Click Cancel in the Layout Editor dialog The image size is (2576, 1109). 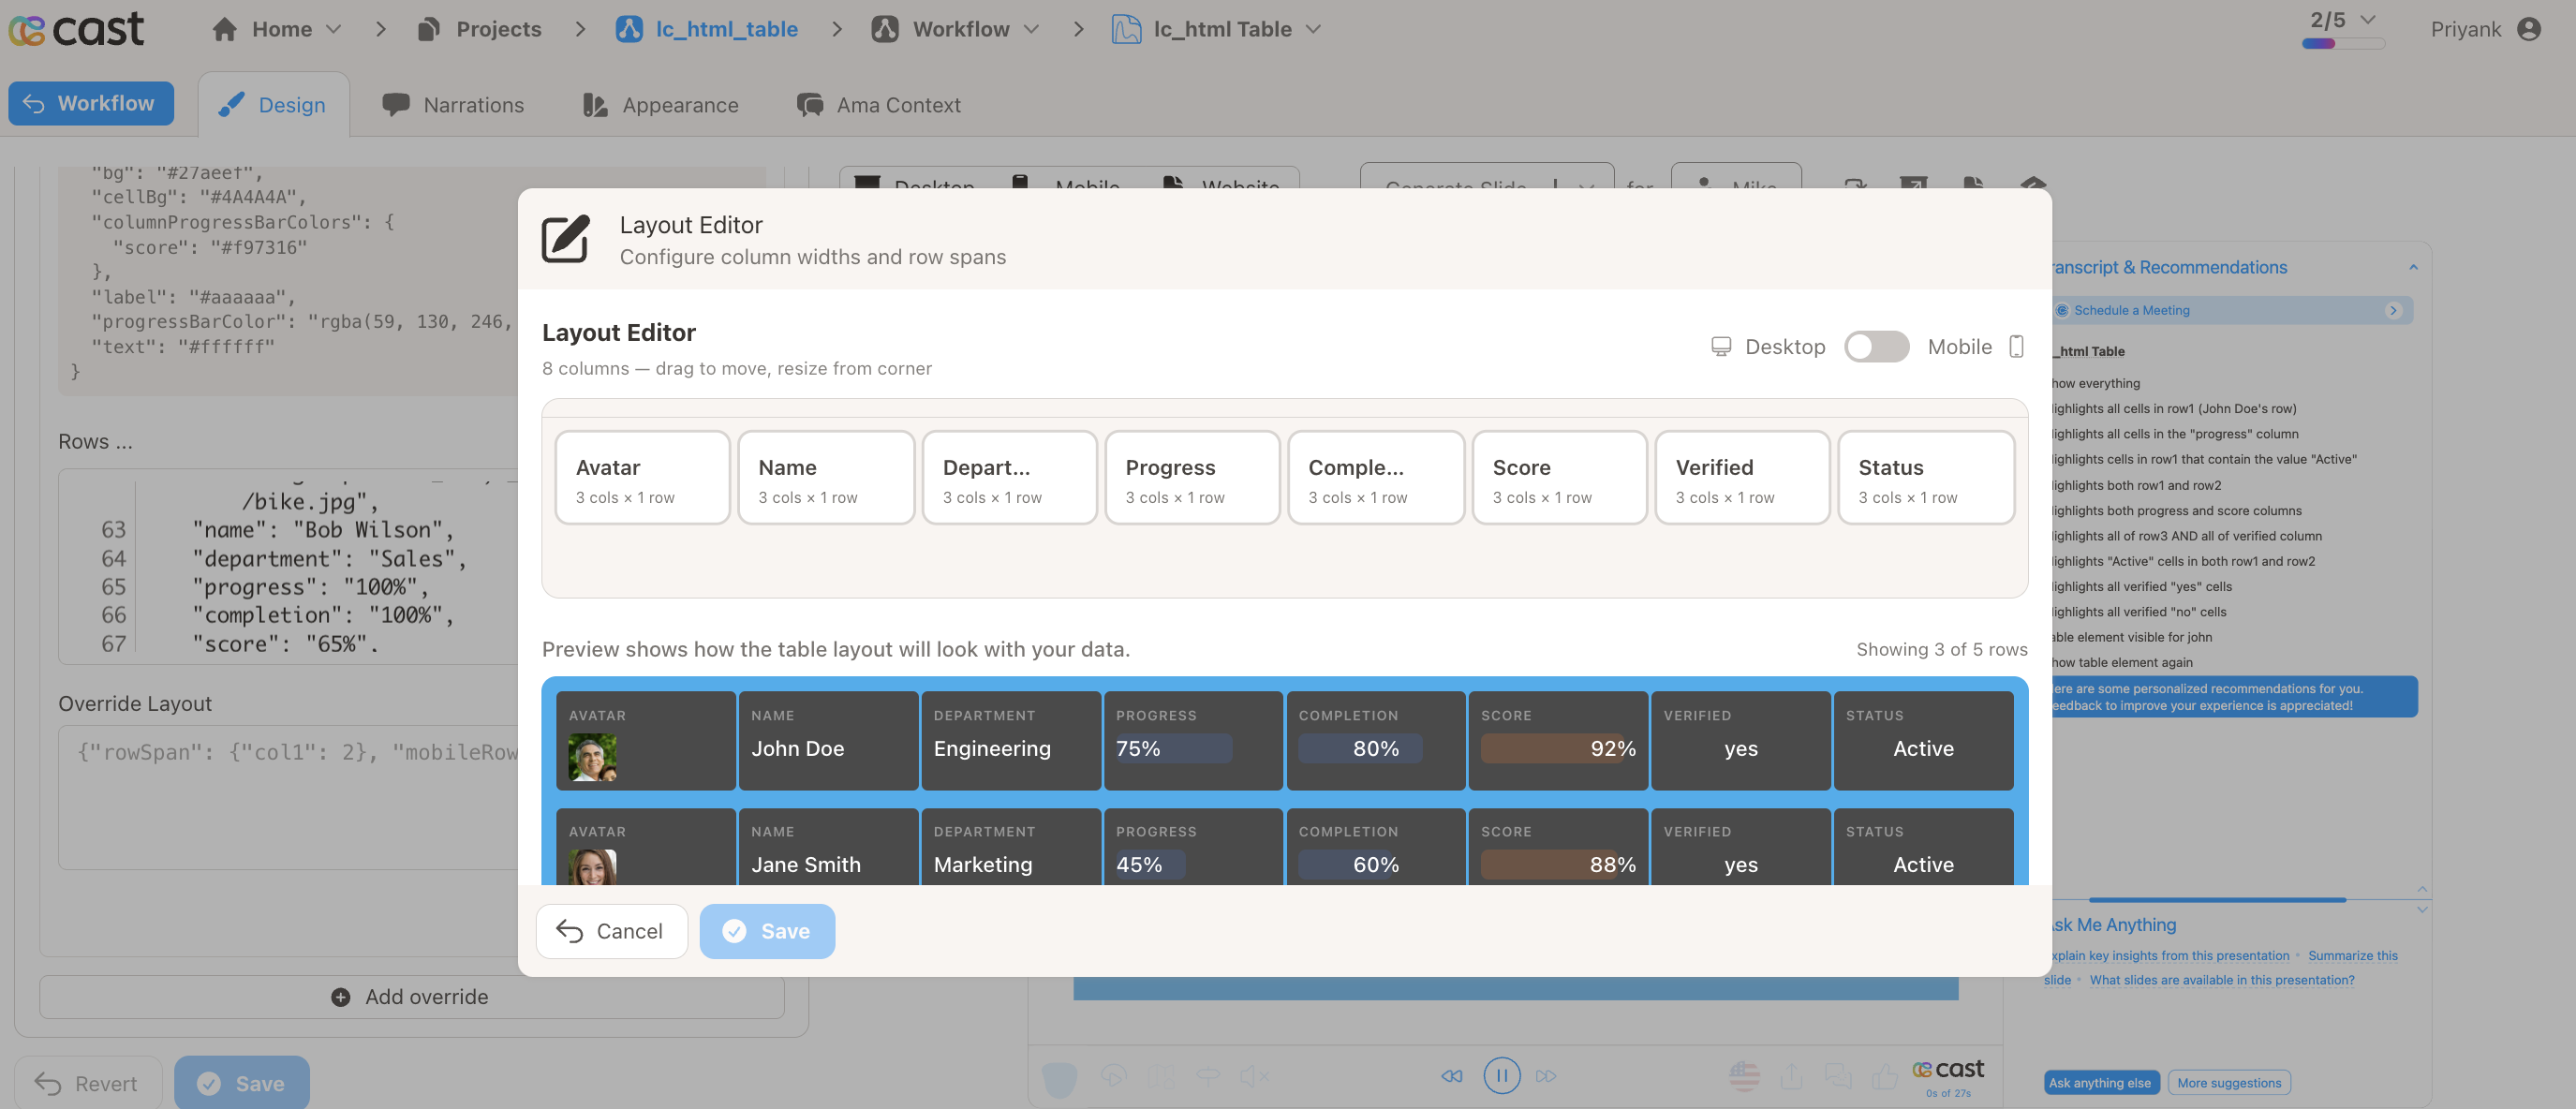611,931
